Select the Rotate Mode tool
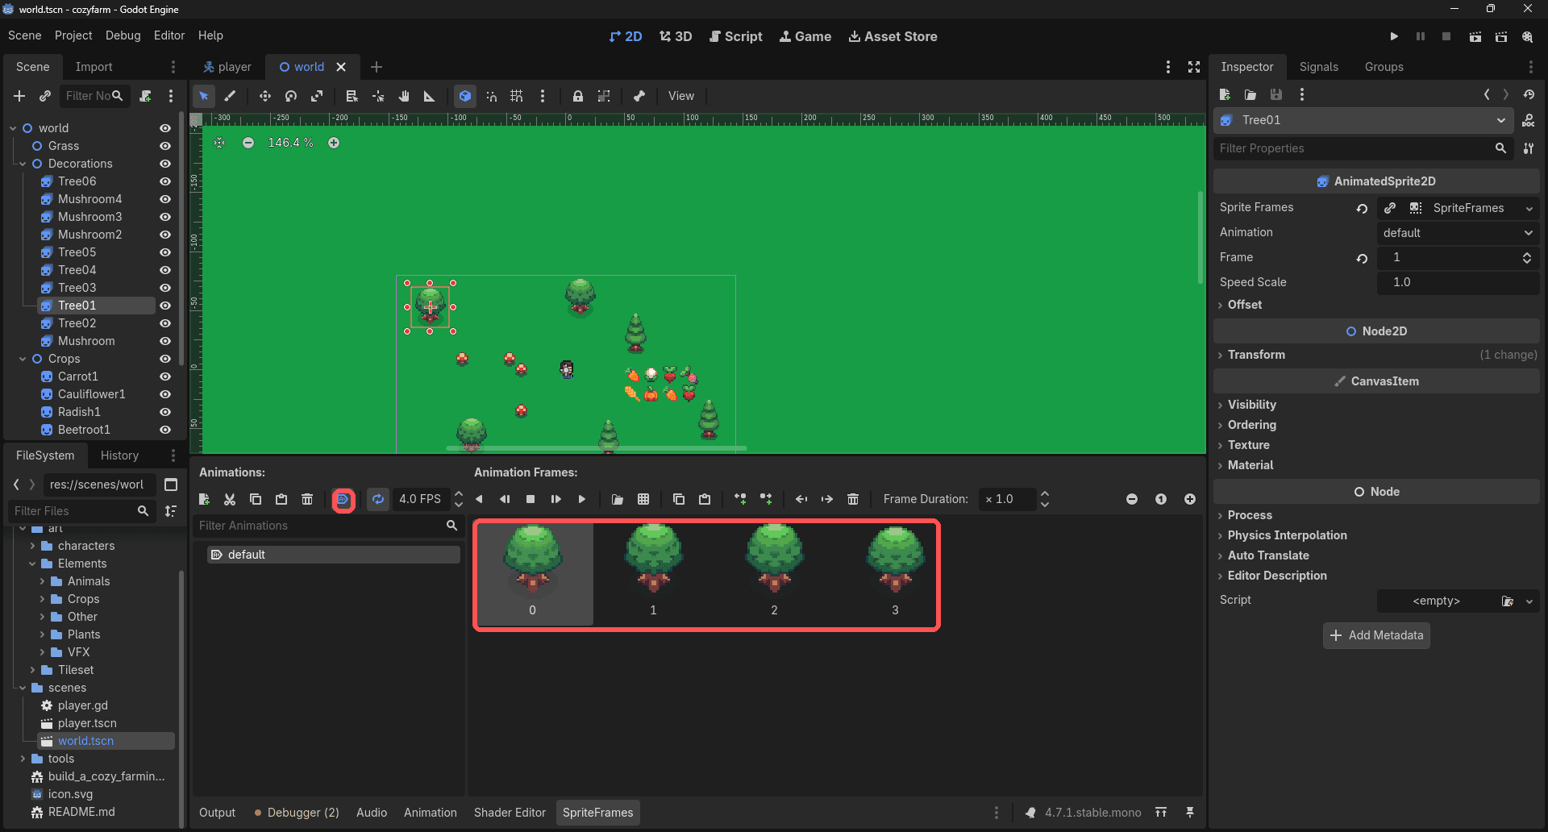The image size is (1548, 832). (x=291, y=96)
